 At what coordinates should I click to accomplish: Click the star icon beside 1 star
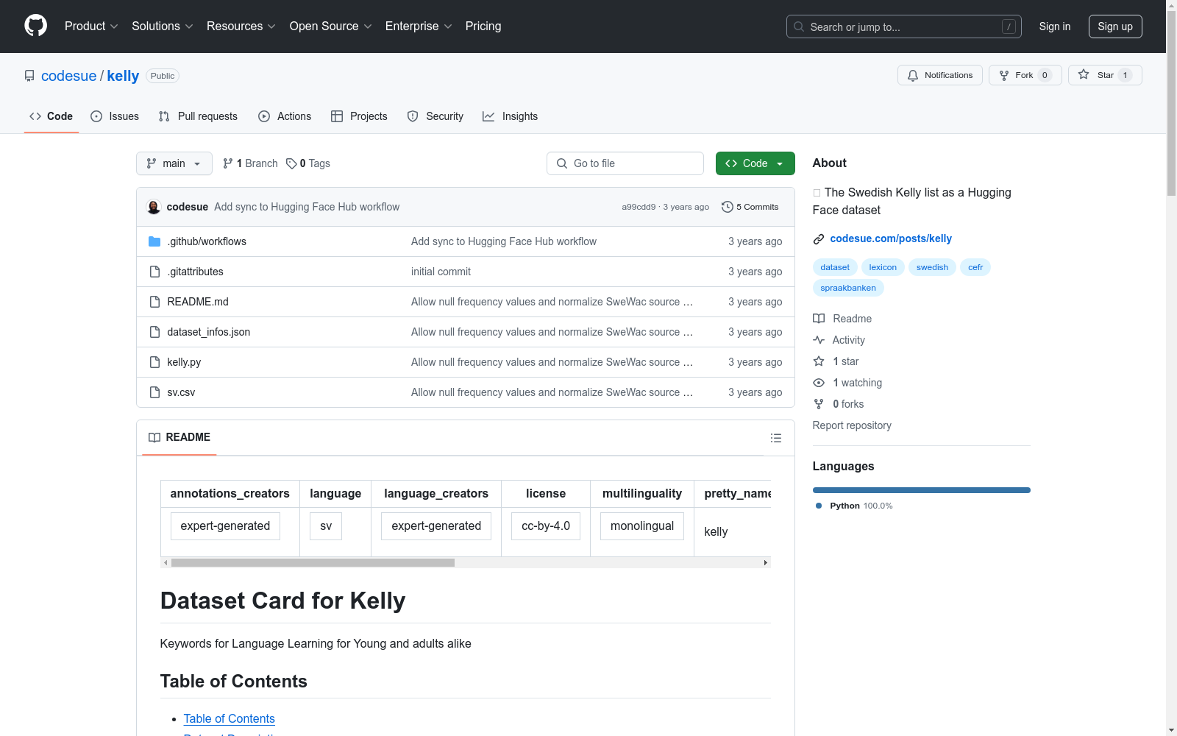point(819,361)
